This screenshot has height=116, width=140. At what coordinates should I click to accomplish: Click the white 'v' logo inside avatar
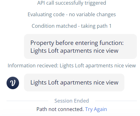(x=13, y=83)
